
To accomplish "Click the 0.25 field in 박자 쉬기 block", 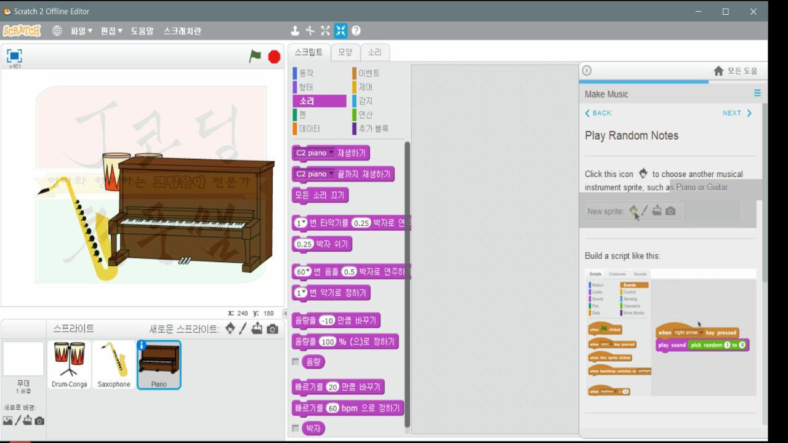I will [304, 244].
